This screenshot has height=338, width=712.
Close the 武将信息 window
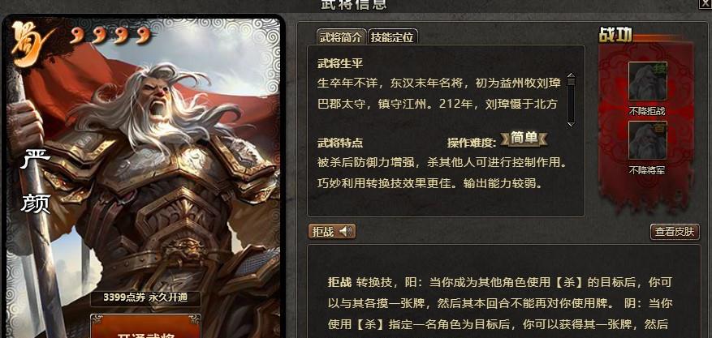704,2
